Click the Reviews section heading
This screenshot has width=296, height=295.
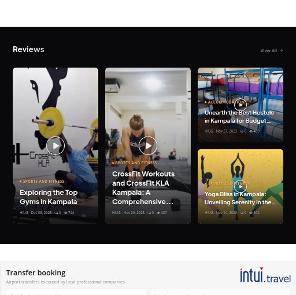pyautogui.click(x=28, y=49)
